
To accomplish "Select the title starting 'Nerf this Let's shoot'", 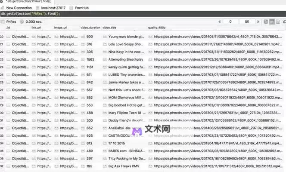I will point(127,90).
